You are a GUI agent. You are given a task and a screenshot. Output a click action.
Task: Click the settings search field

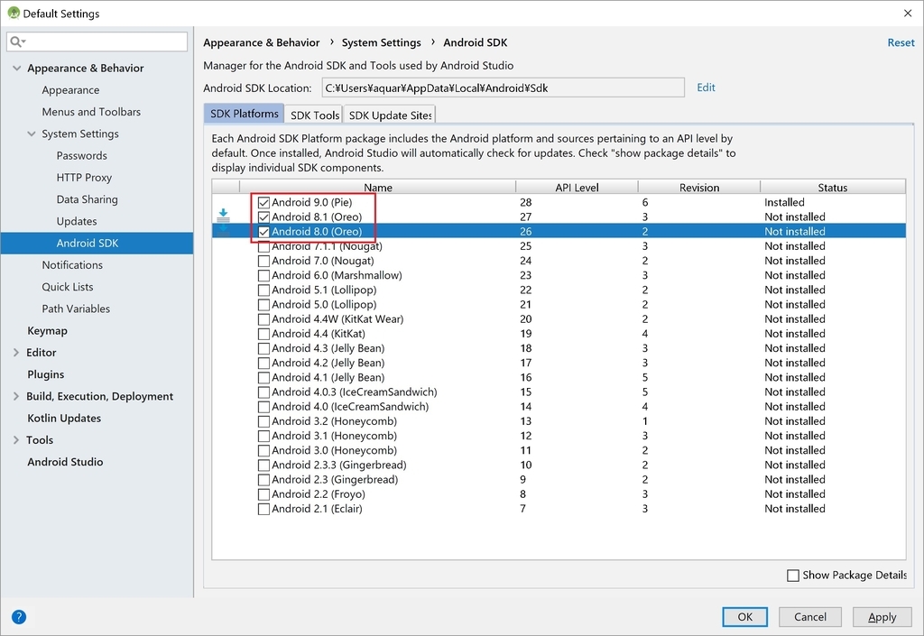click(97, 41)
